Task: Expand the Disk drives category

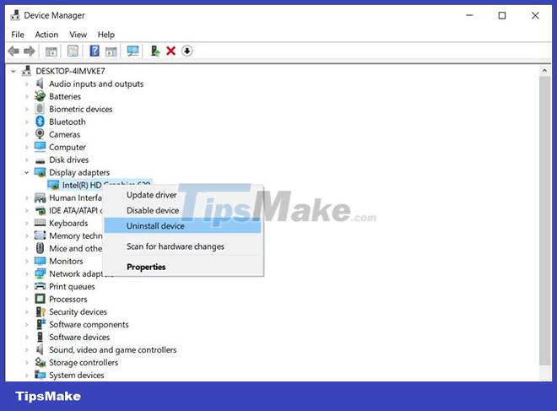Action: (x=27, y=160)
